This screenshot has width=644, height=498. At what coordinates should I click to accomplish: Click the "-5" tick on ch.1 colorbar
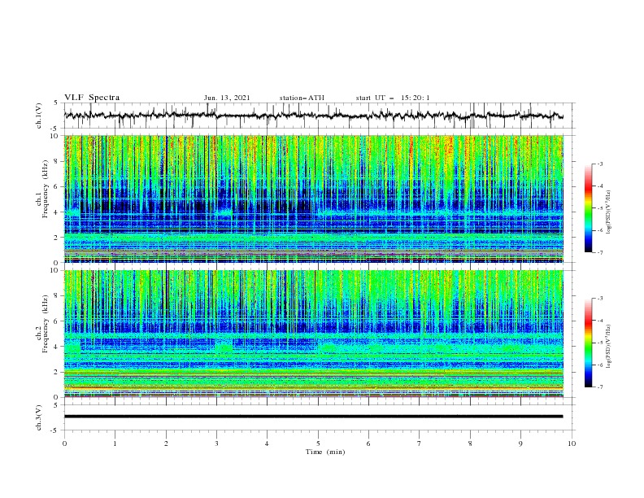[x=599, y=208]
